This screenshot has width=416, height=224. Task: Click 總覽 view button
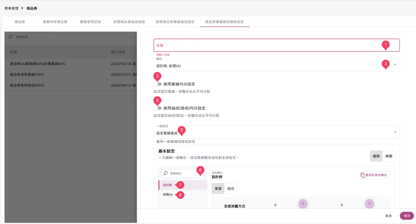pos(389,156)
